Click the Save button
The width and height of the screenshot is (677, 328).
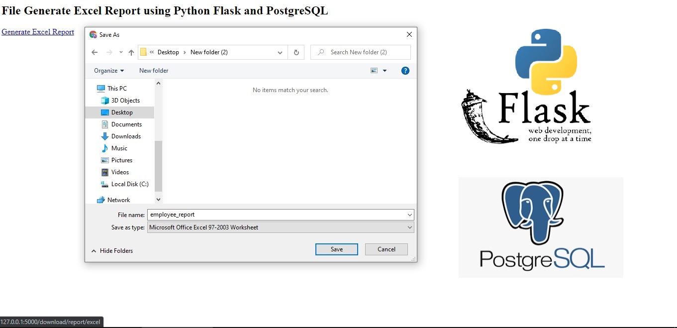click(x=336, y=249)
